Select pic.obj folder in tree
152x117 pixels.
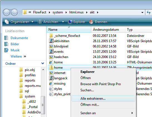point(30,70)
